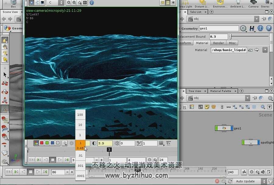
Task: Reset render view to home
Action: pos(79,3)
